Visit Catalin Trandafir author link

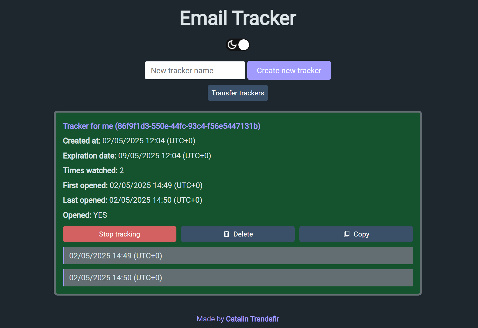252,319
